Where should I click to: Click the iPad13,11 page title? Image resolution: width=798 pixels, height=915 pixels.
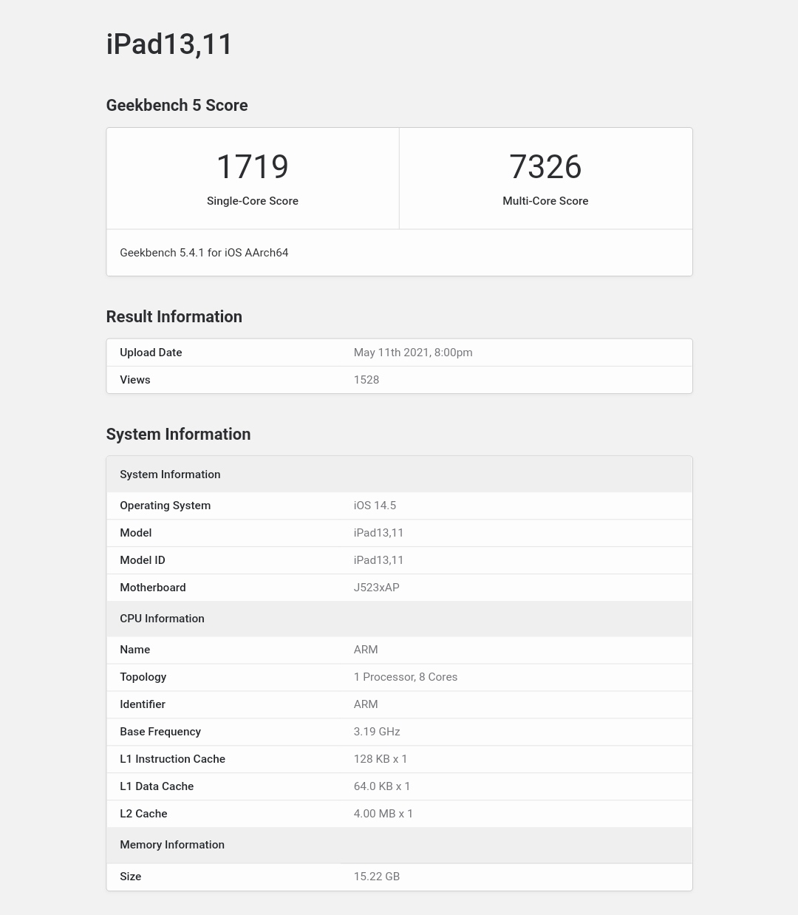tap(169, 44)
